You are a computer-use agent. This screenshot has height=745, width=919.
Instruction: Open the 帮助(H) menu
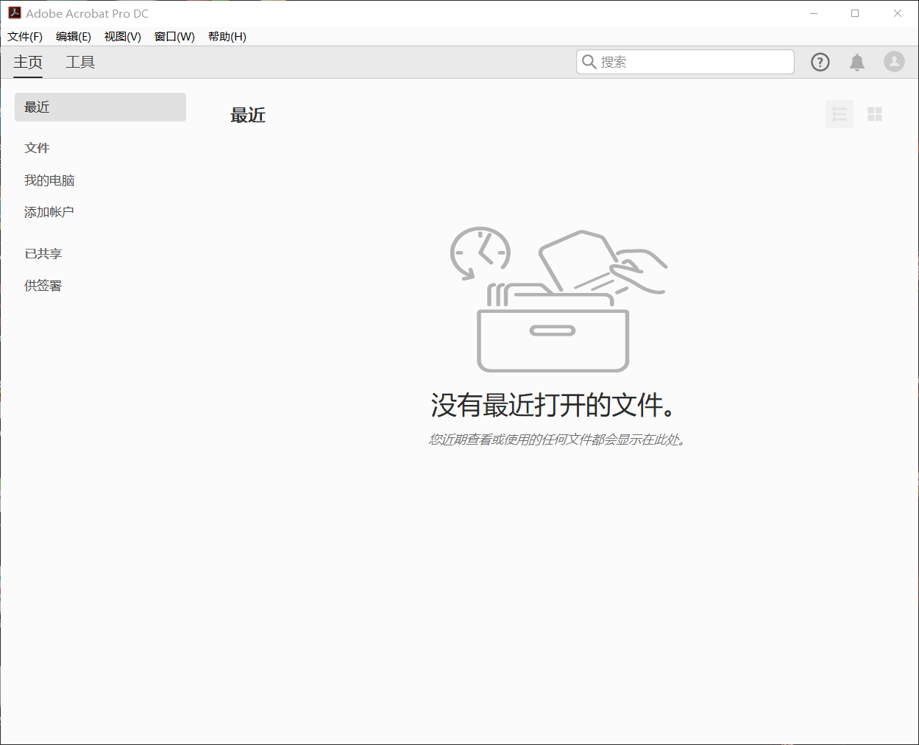227,37
